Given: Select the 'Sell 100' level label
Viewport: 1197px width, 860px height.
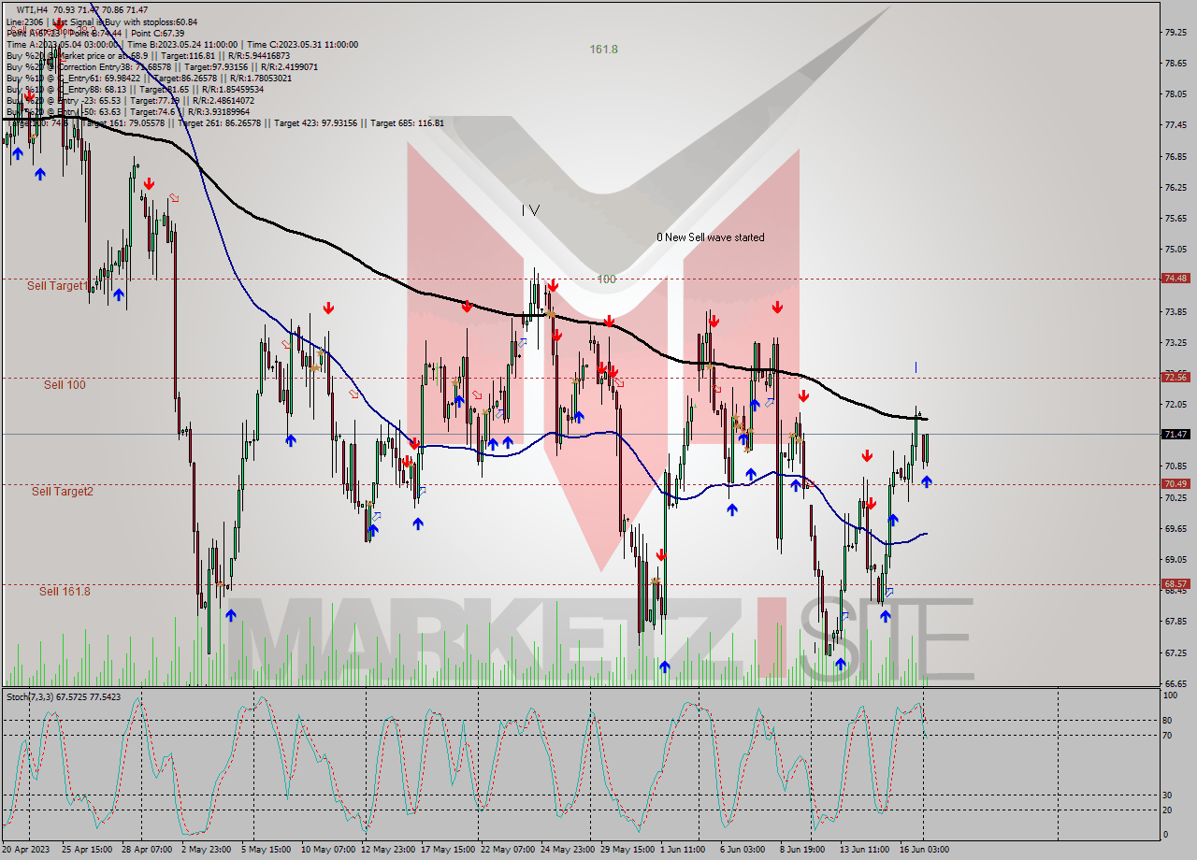Looking at the screenshot, I should 65,384.
